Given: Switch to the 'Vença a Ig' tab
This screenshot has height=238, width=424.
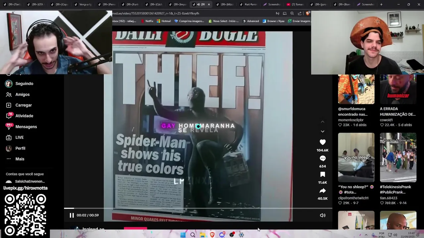Looking at the screenshot, I should pyautogui.click(x=83, y=5).
